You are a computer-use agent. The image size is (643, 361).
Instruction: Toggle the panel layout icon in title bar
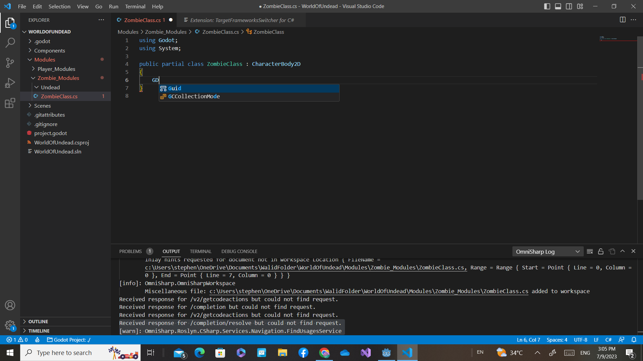(558, 6)
